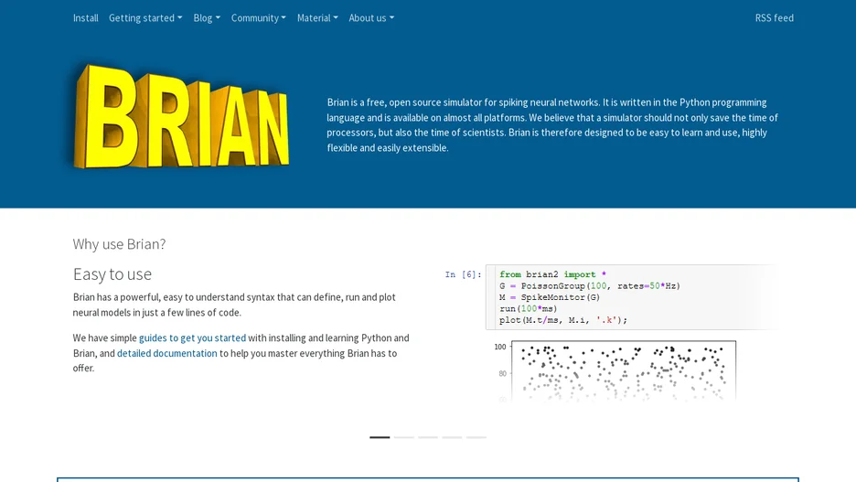Go to the fourth carousel slide indicator
Screen dimensions: 856x482
(452, 437)
